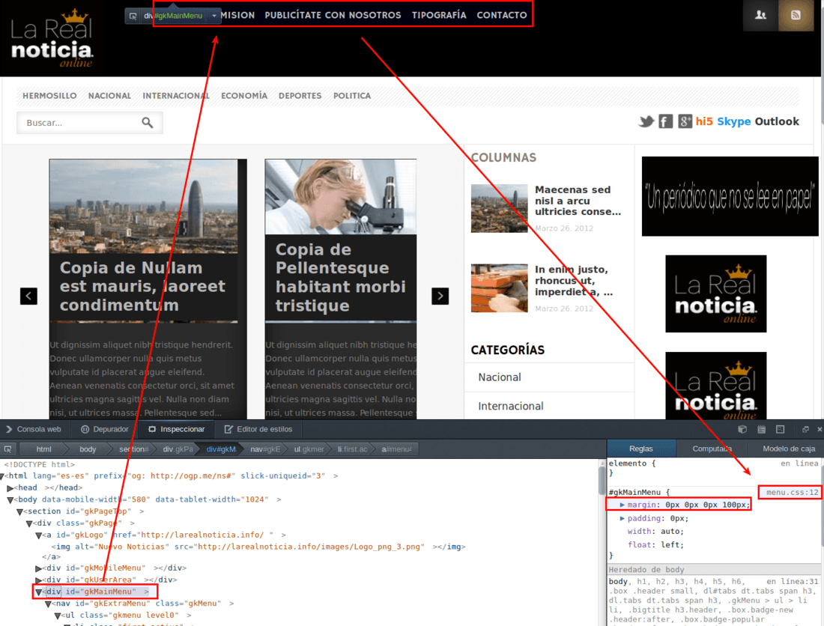
Task: Click the 'Un periódico que no se lee' banner
Action: [730, 196]
